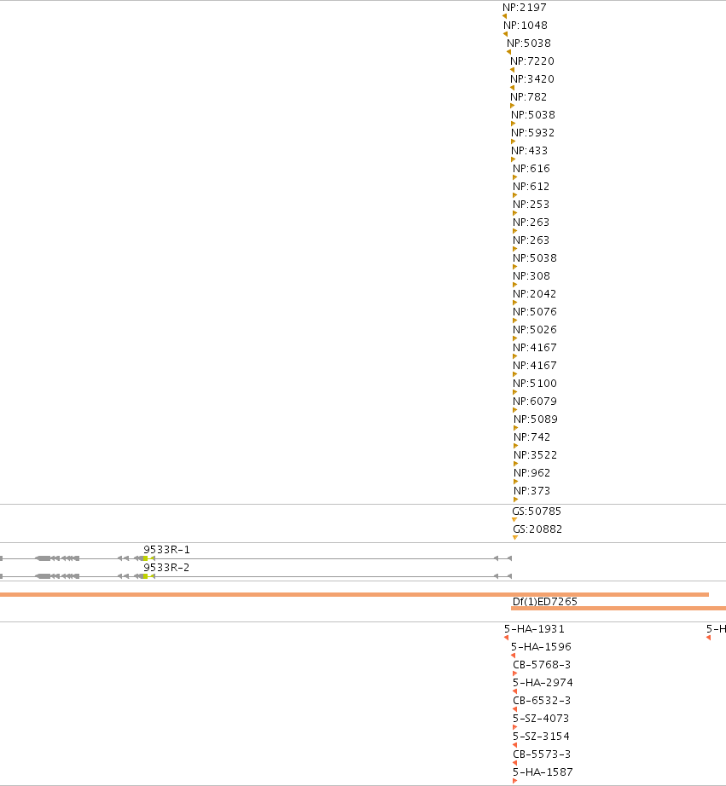Viewport: 726px width, 786px height.
Task: Click the NP:3522 label
Action: click(536, 455)
